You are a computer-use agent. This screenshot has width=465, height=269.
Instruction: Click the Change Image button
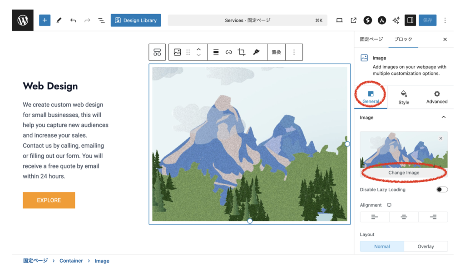[x=404, y=173]
